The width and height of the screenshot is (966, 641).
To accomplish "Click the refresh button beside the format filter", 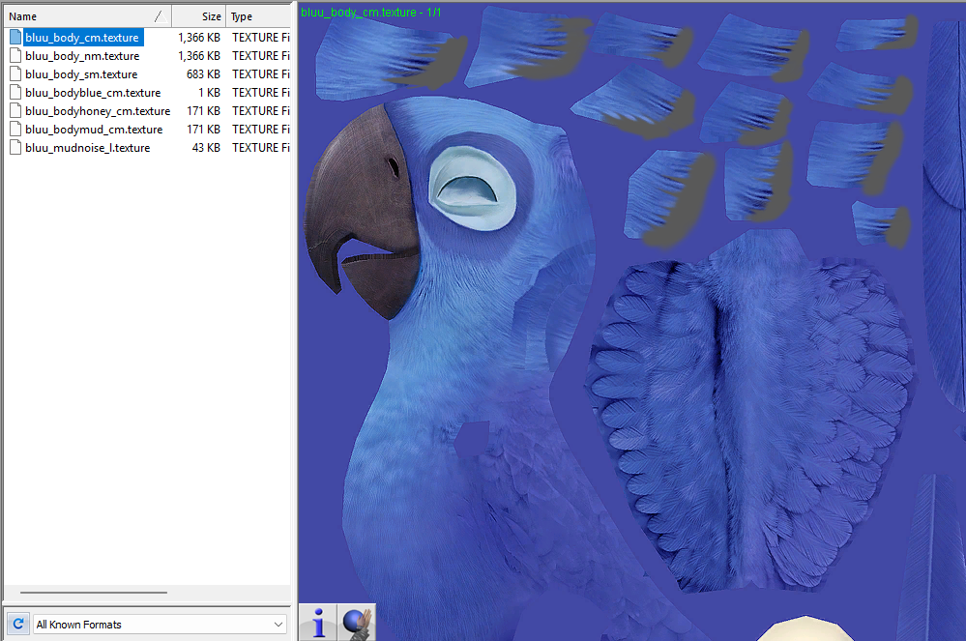I will (x=18, y=624).
